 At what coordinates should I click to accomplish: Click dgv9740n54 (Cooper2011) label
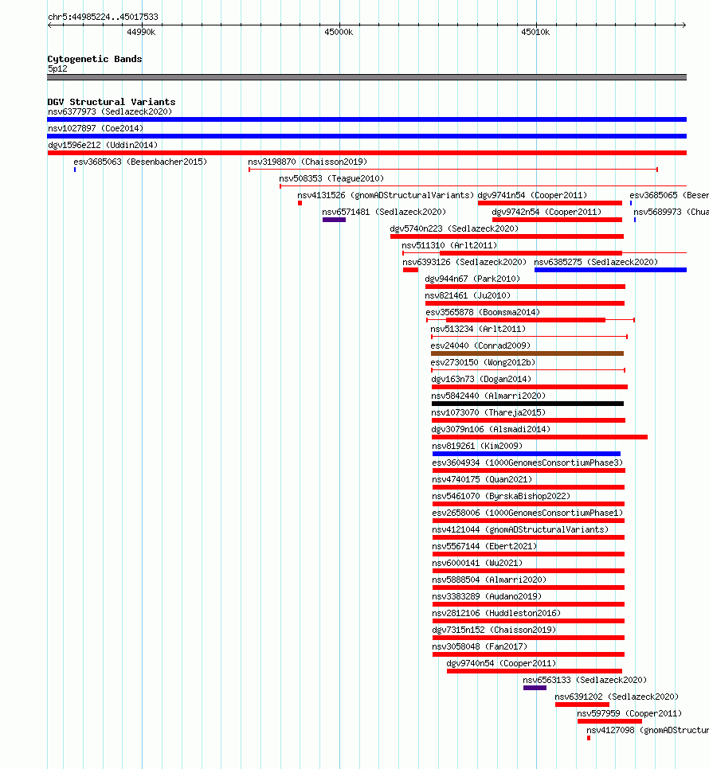pyautogui.click(x=501, y=663)
